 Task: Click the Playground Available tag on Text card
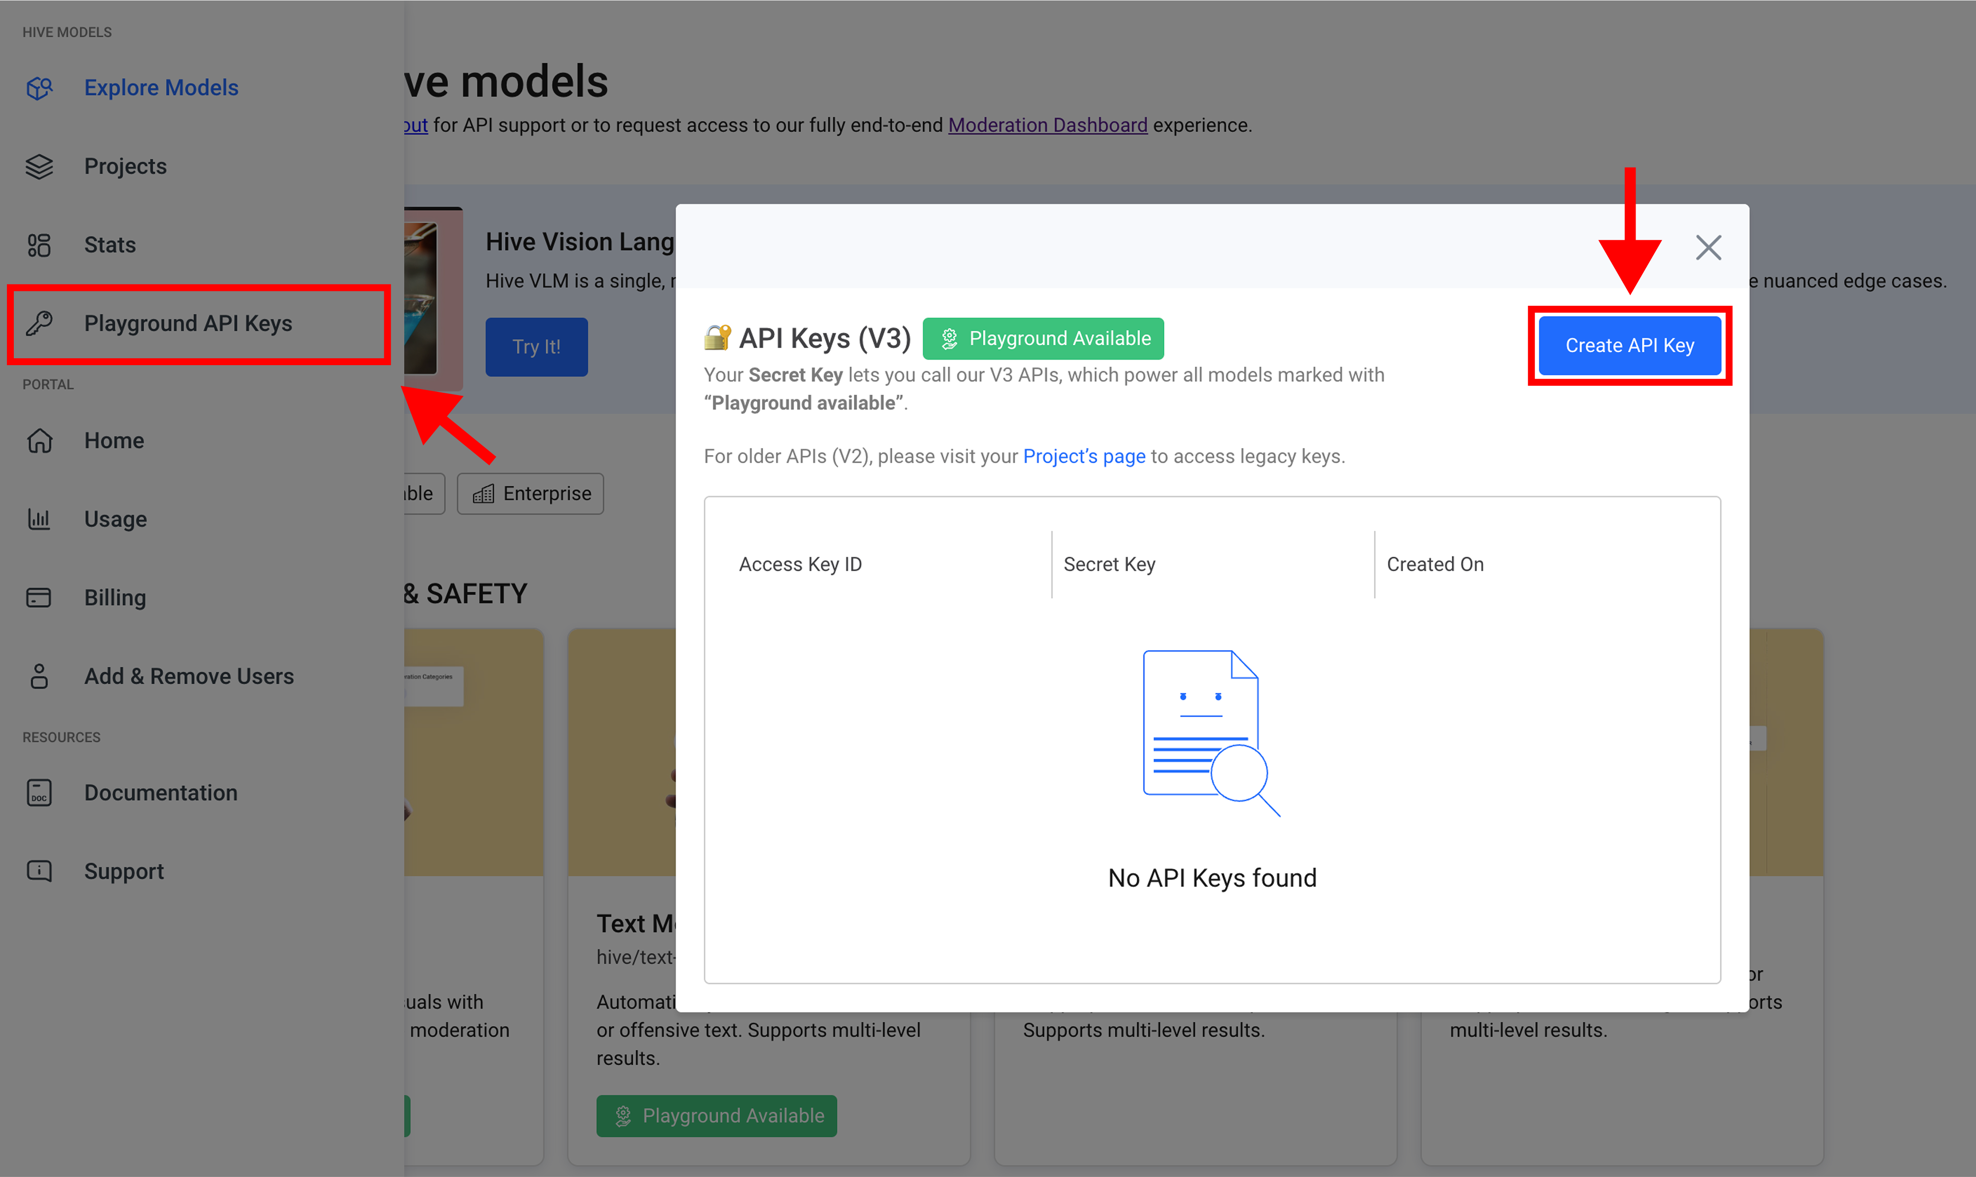pyautogui.click(x=716, y=1116)
